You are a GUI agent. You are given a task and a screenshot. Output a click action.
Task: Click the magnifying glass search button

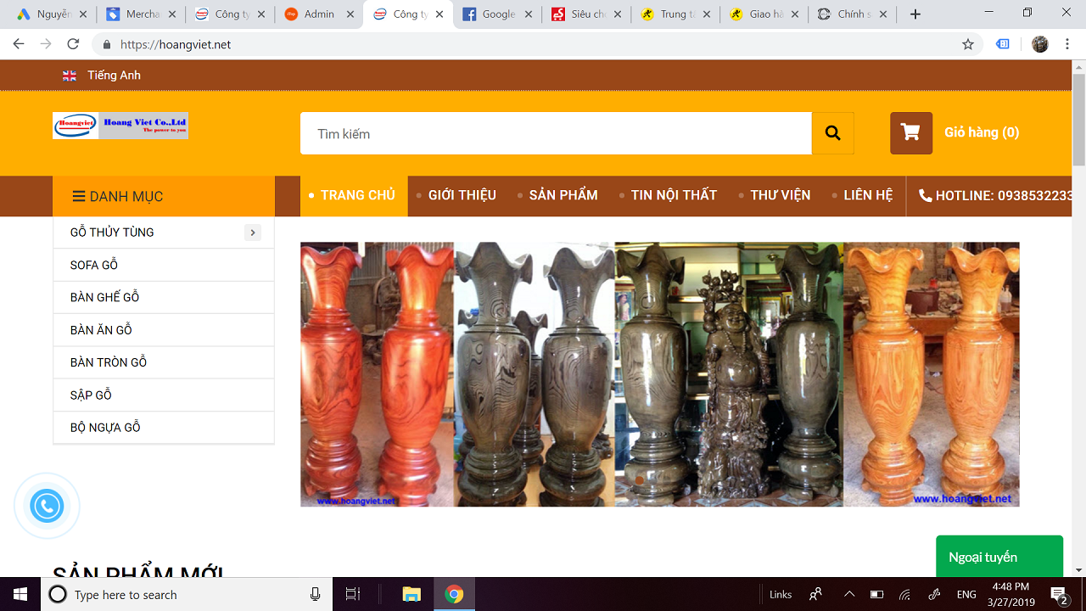[x=832, y=133]
